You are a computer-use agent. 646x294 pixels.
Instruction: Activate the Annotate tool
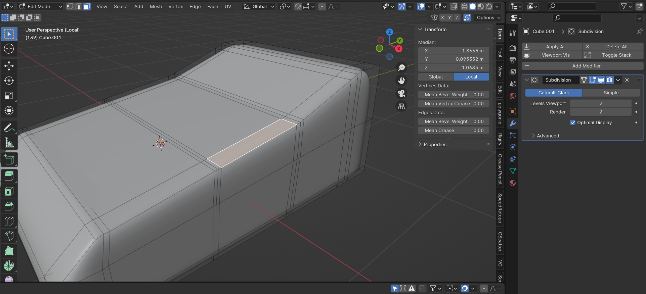click(9, 128)
